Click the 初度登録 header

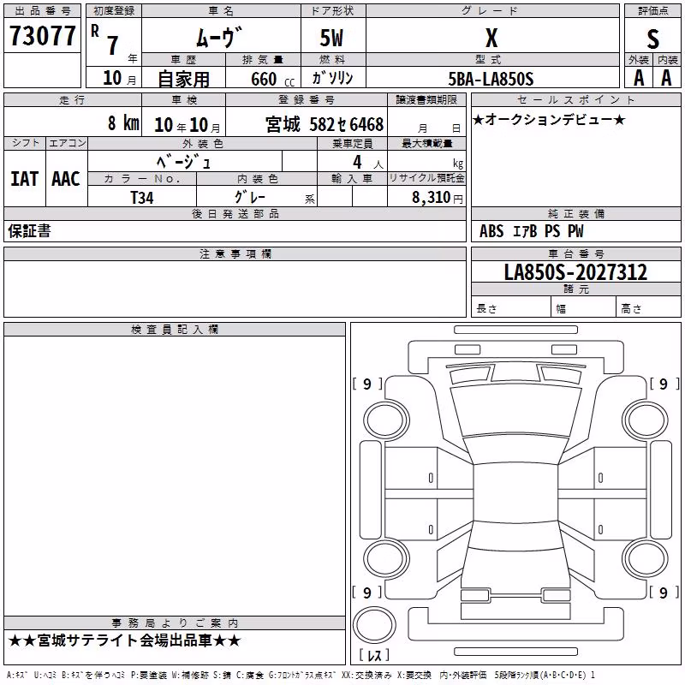coord(114,11)
